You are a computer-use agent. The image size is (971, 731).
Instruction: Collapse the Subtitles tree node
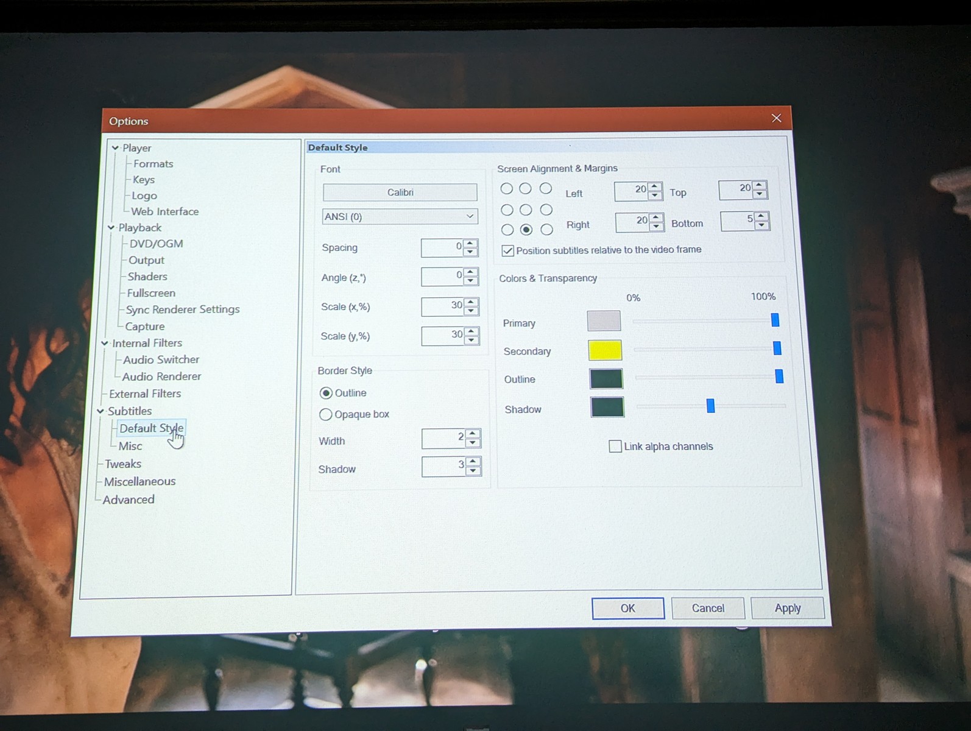pos(101,411)
